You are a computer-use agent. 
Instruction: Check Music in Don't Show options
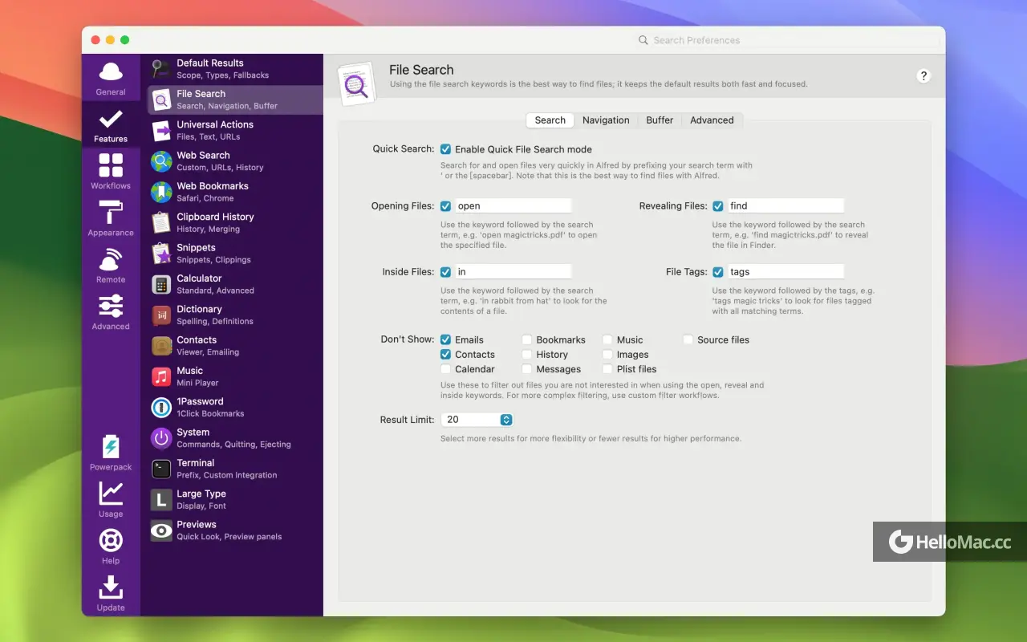608,340
